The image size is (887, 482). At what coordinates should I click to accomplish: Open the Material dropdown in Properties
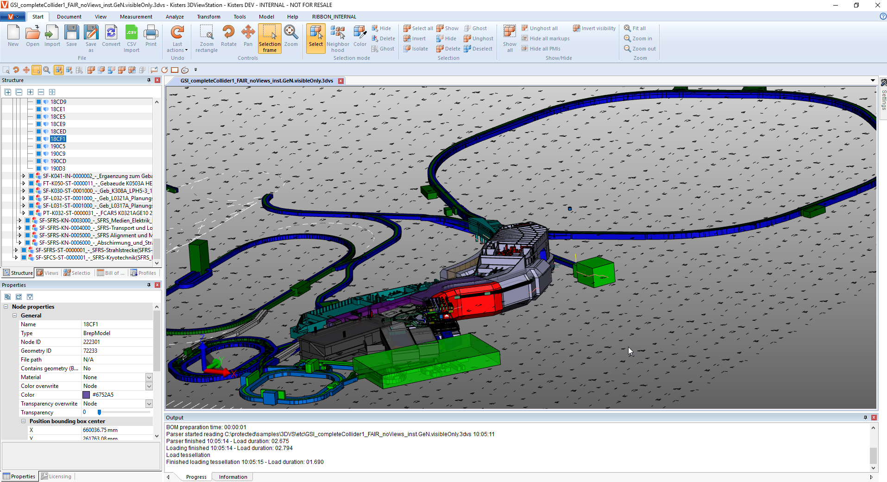[x=149, y=377]
